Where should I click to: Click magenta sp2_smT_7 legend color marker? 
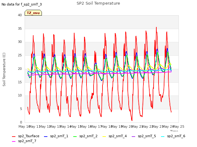point(14,141)
